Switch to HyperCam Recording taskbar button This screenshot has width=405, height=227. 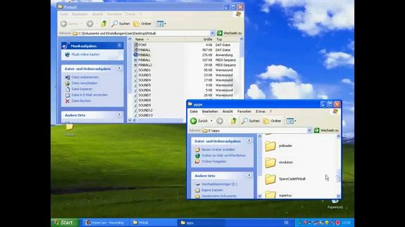click(105, 223)
